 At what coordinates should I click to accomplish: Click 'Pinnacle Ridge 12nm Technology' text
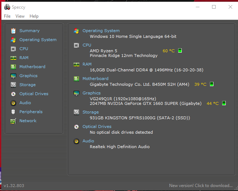tap(124, 55)
